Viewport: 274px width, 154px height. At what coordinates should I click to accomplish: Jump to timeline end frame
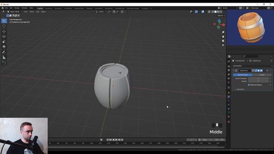pos(122,140)
